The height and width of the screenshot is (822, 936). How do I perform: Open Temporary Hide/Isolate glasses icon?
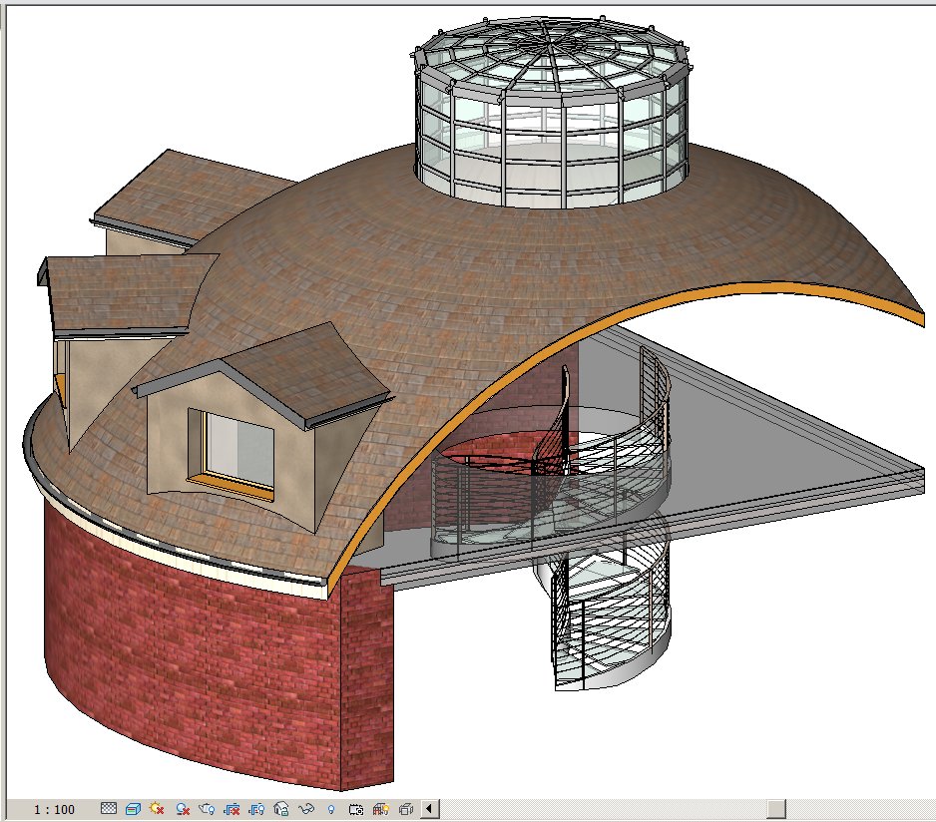tap(306, 809)
